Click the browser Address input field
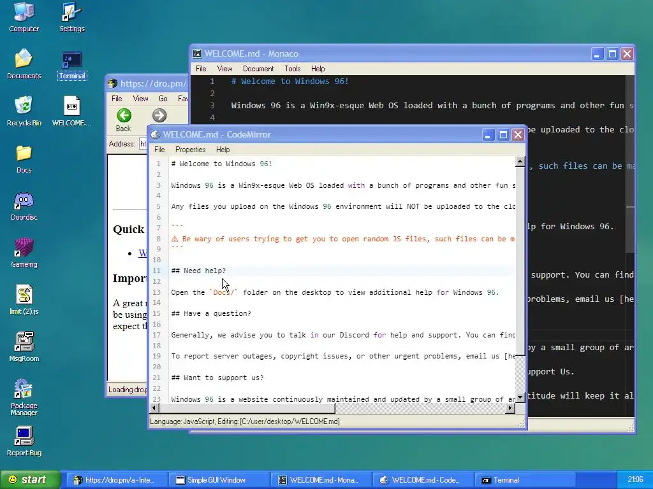Image resolution: width=653 pixels, height=489 pixels. [143, 145]
